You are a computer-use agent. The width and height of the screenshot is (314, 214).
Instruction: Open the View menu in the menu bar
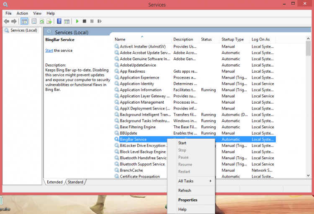point(37,13)
